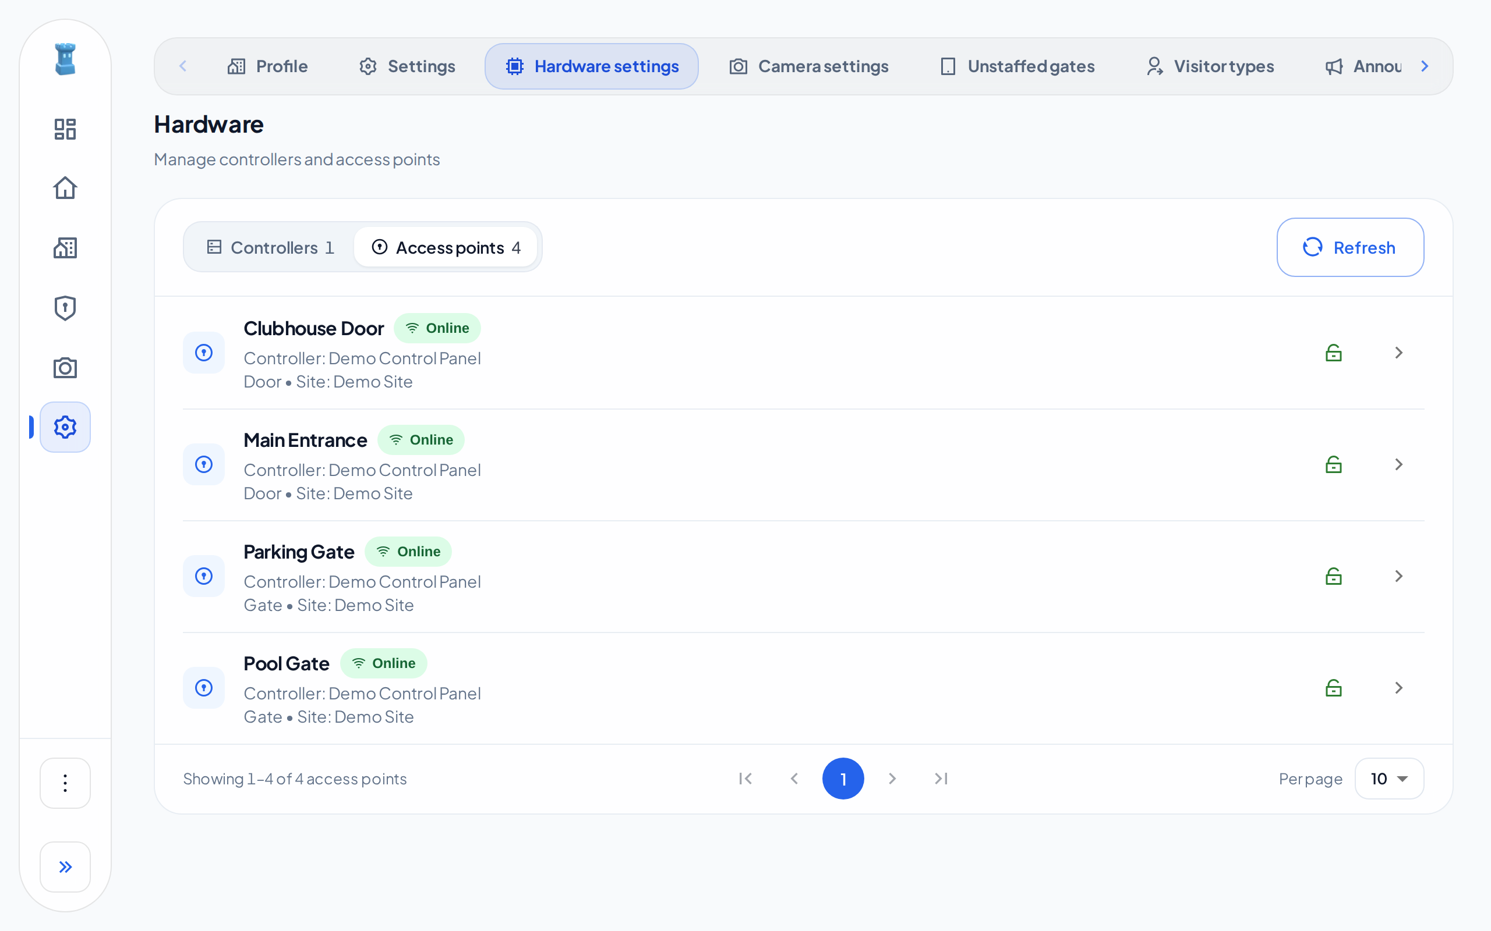The image size is (1491, 931).
Task: Open the buildings icon in sidebar
Action: [x=65, y=248]
